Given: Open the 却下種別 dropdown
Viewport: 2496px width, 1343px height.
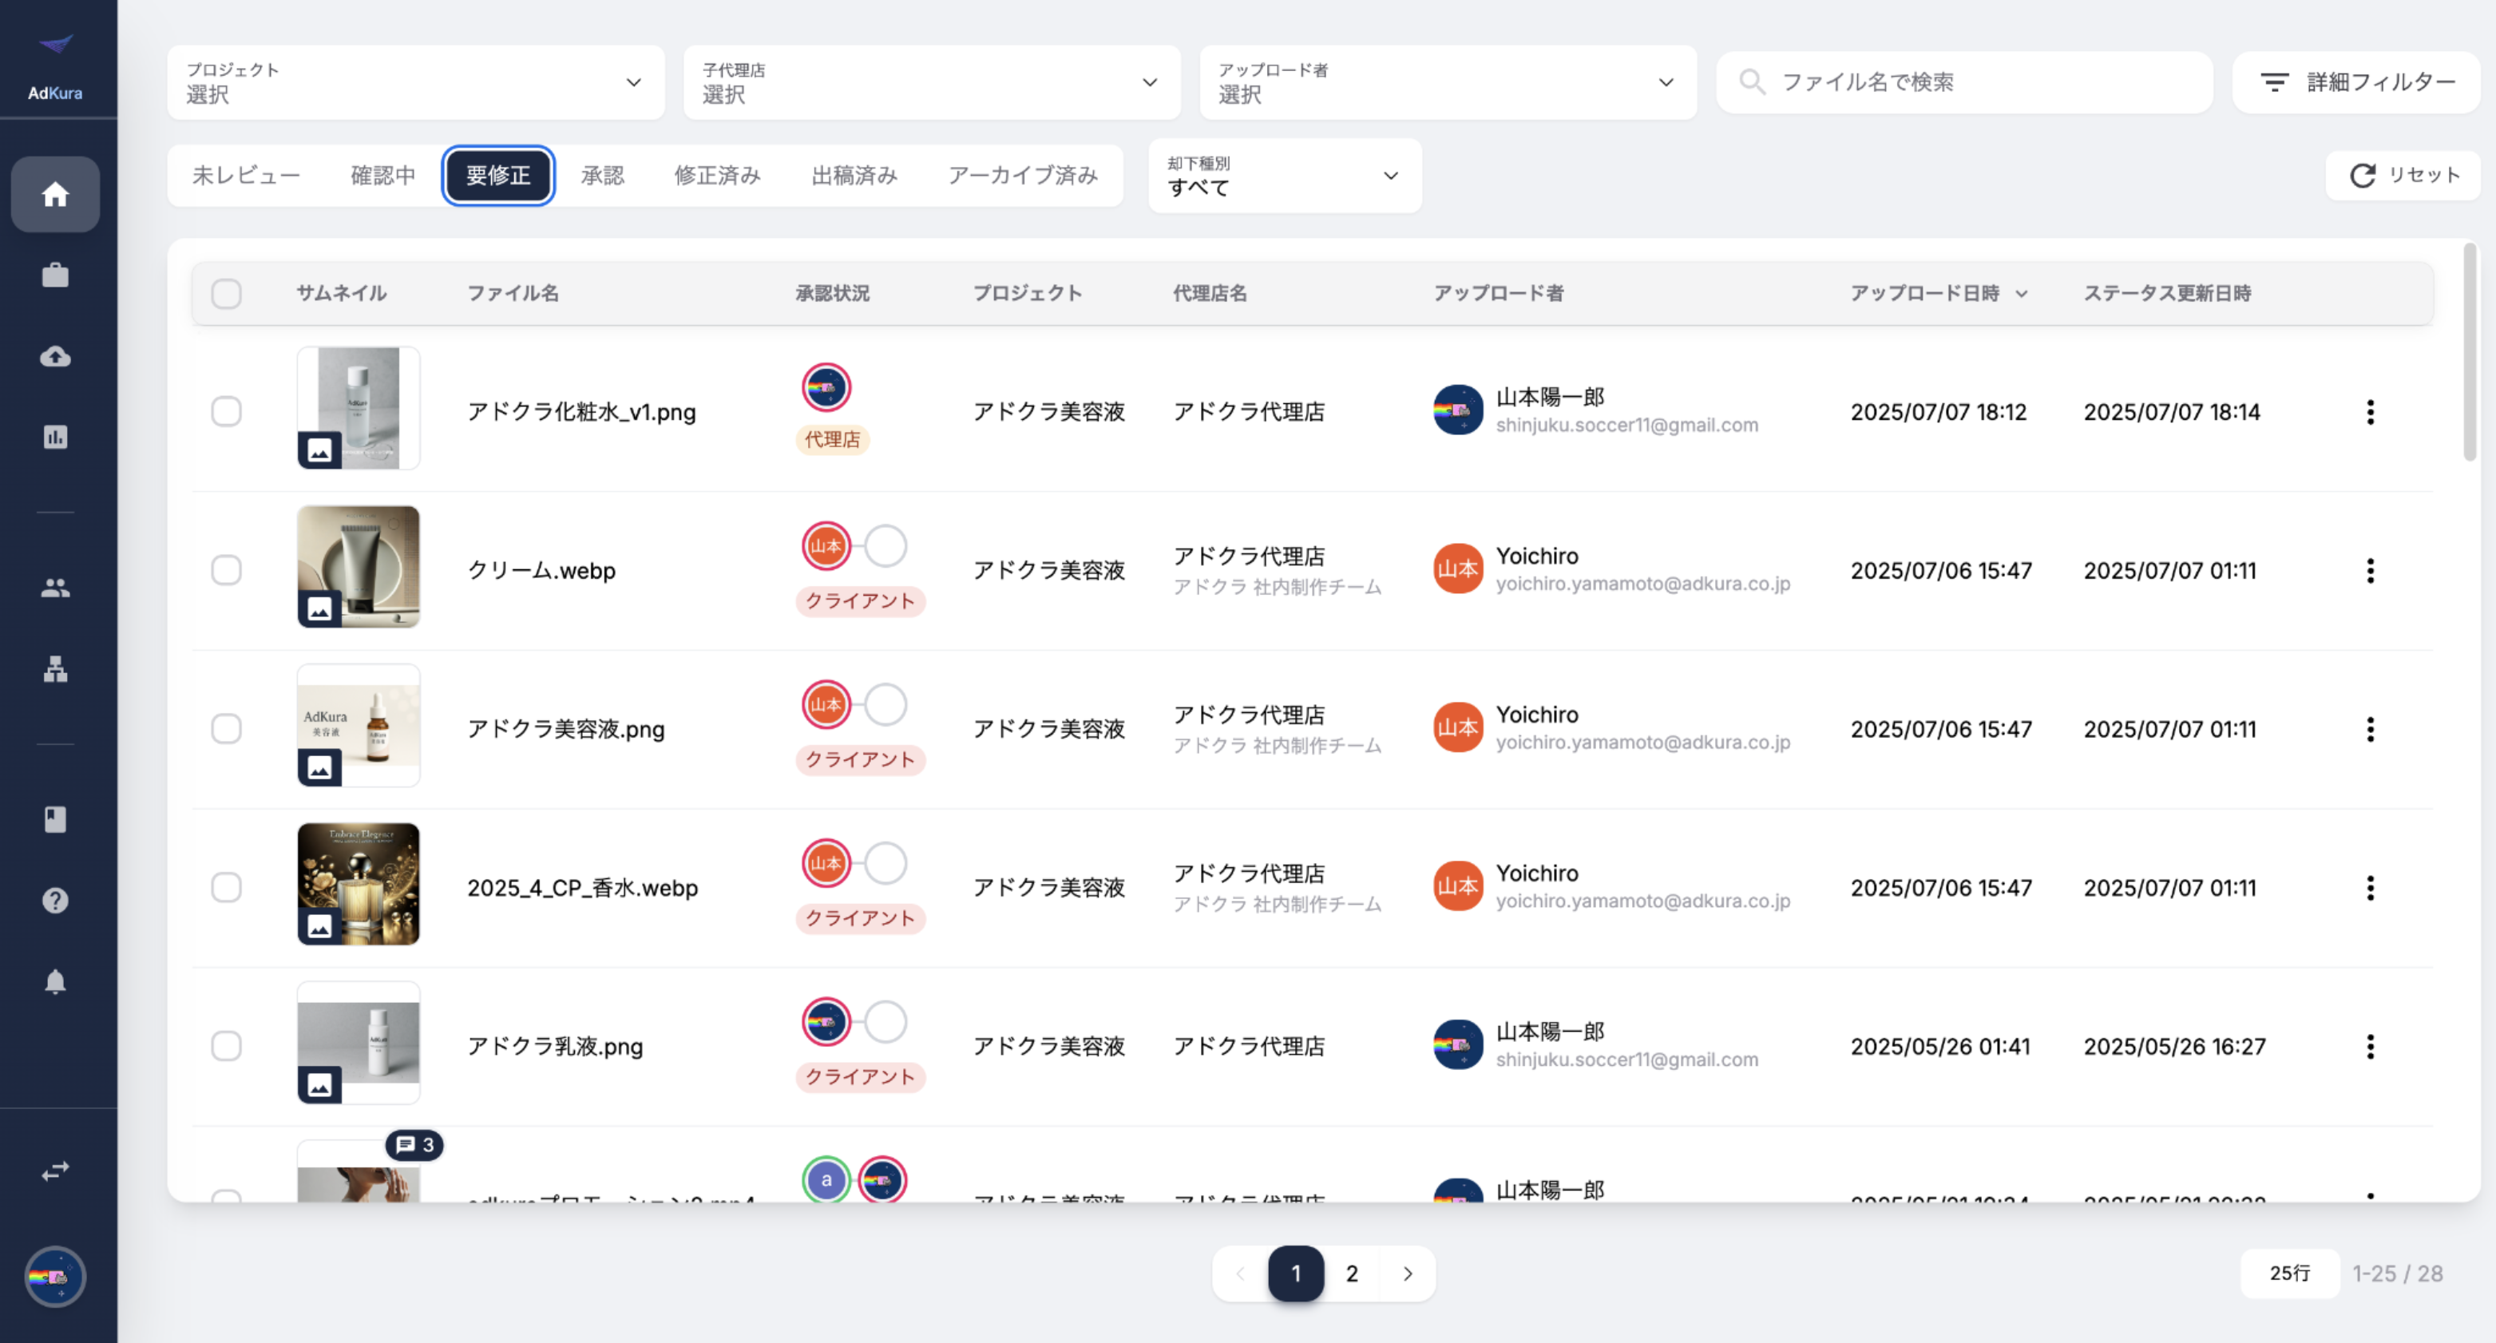Looking at the screenshot, I should click(1283, 176).
